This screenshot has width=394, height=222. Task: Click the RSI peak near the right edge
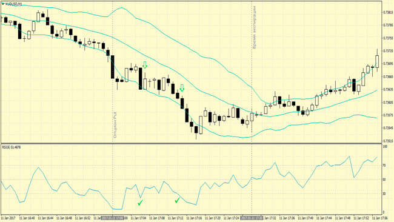(349, 156)
